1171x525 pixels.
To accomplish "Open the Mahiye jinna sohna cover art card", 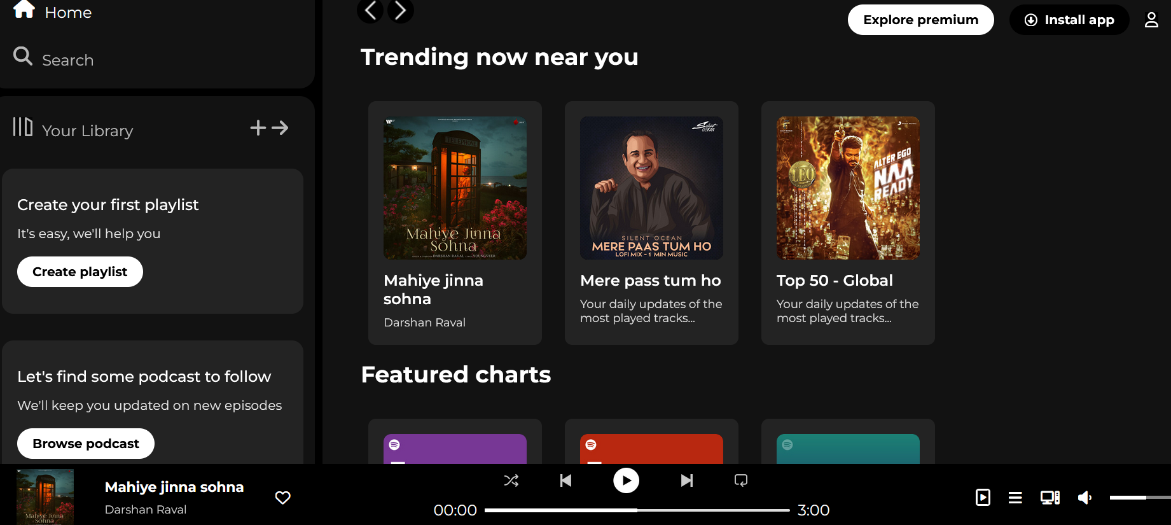I will (x=455, y=188).
